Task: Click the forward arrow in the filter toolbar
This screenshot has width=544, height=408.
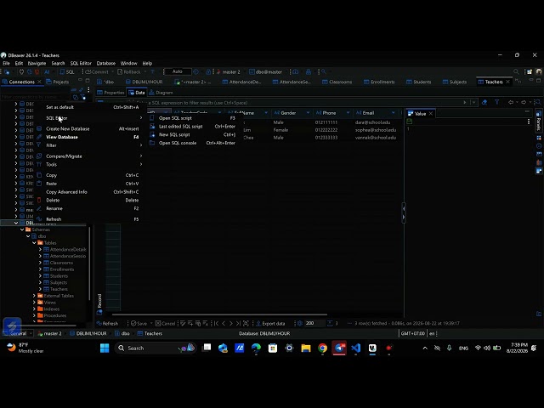Action: [524, 102]
